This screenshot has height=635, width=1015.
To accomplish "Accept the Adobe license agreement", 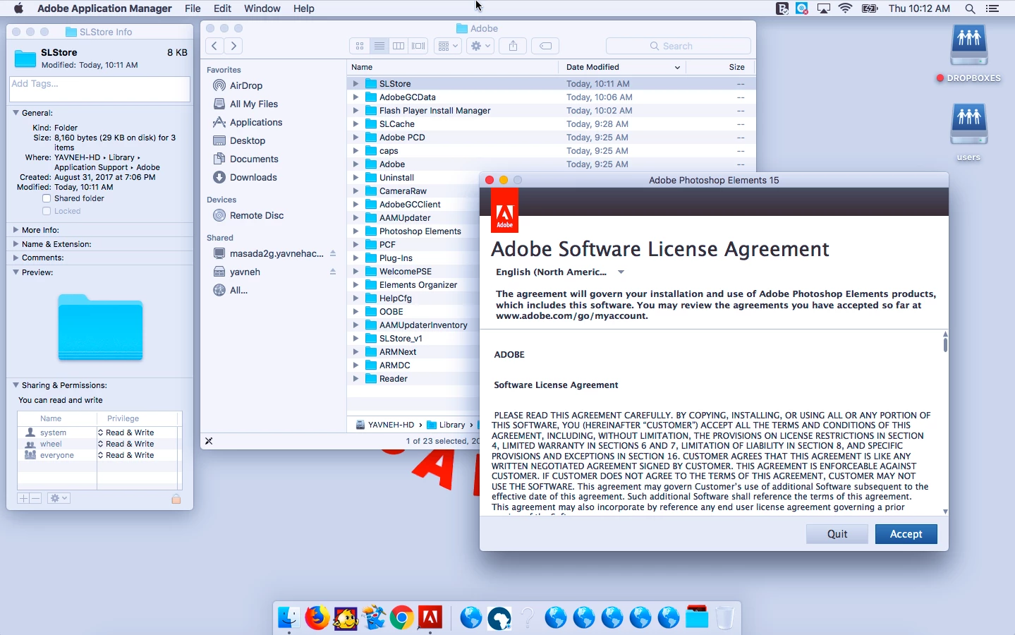I will (x=906, y=534).
